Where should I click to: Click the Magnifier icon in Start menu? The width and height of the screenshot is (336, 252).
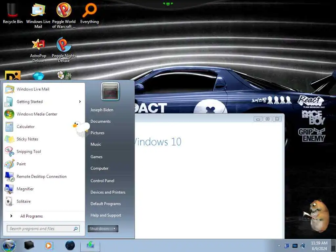9,189
